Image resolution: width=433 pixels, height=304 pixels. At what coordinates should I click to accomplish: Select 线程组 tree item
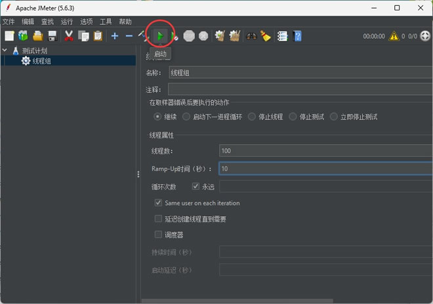[42, 61]
